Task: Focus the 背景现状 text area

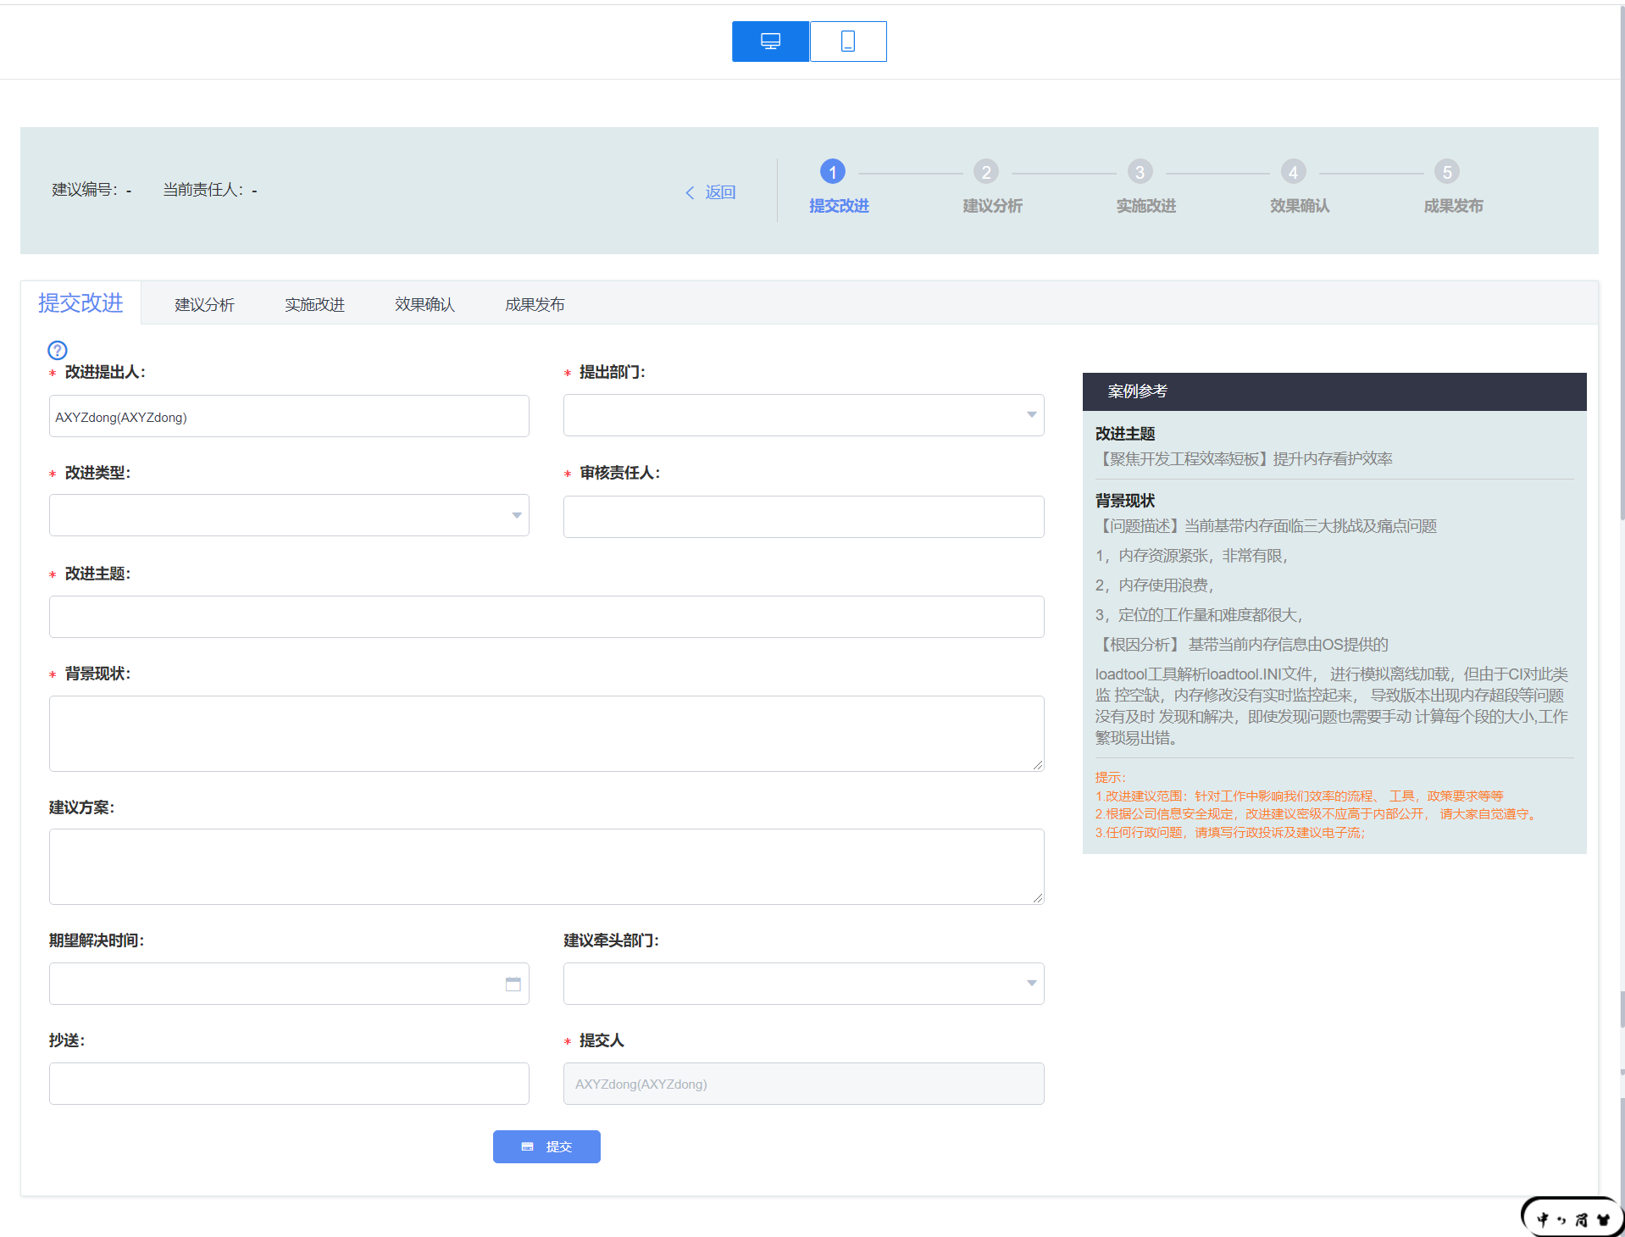Action: pyautogui.click(x=546, y=734)
